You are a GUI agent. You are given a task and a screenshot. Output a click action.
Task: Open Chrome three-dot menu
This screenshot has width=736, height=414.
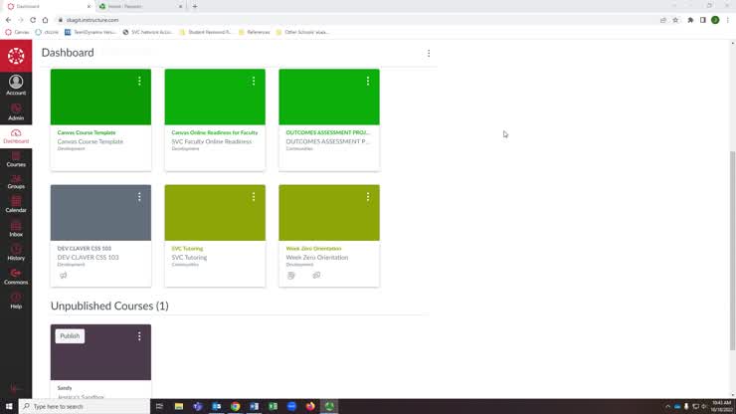click(728, 20)
